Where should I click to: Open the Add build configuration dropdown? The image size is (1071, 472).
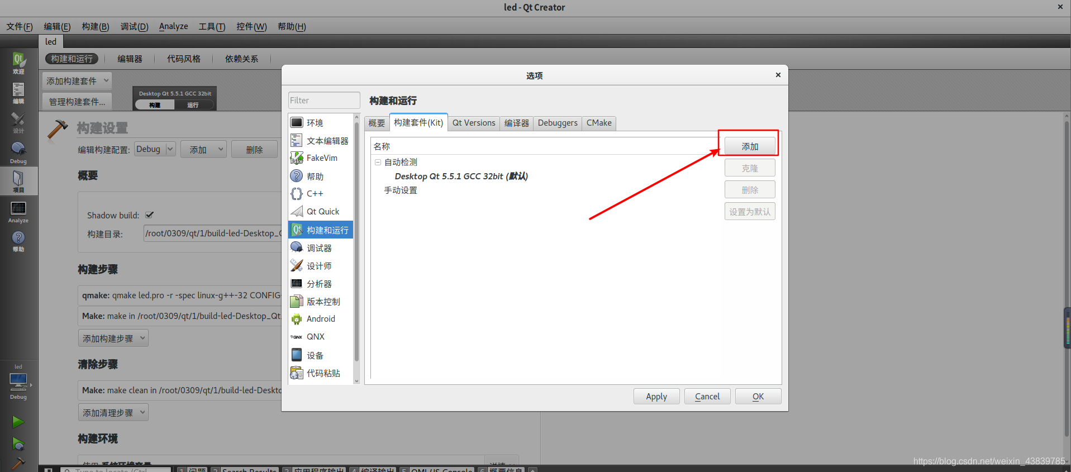coord(203,149)
